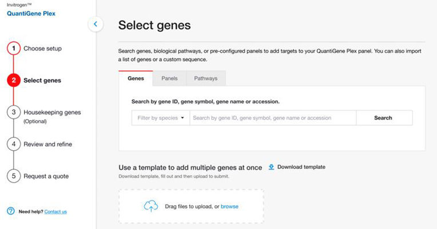Click the gene search input field
This screenshot has width=437, height=229.
(272, 118)
